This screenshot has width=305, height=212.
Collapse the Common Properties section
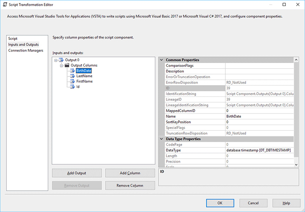tap(162, 60)
